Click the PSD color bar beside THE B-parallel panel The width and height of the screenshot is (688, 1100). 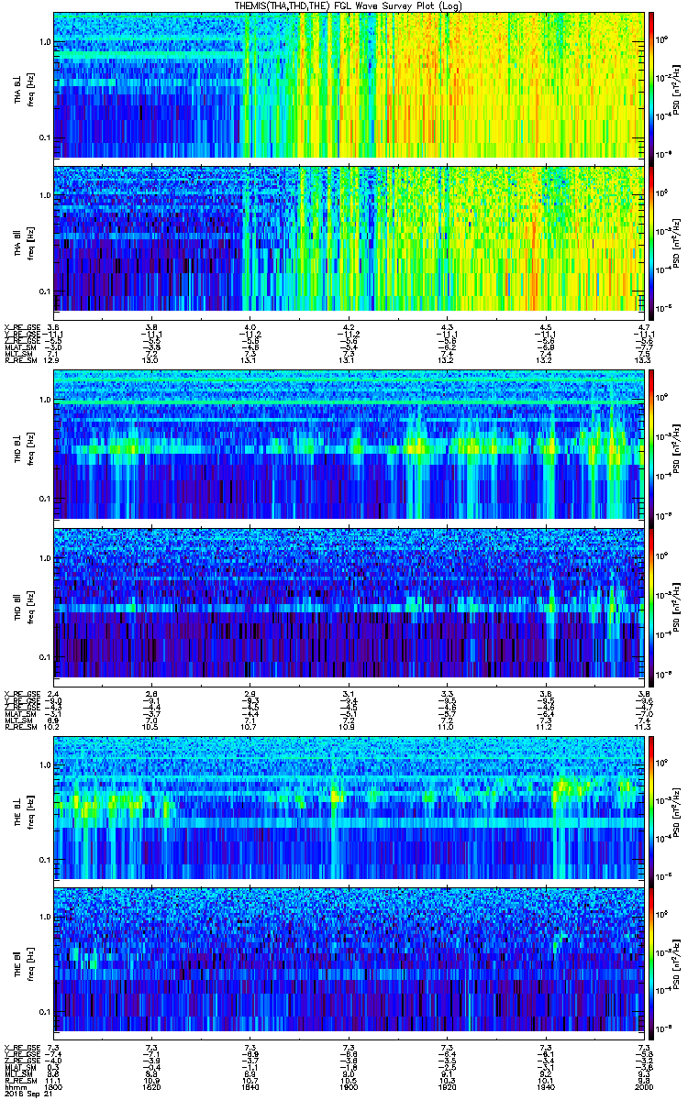tap(651, 962)
